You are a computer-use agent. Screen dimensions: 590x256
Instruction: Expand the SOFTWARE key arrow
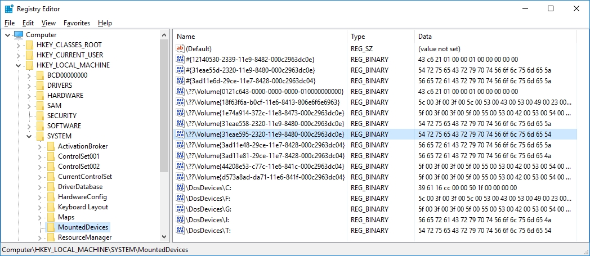pyautogui.click(x=29, y=126)
